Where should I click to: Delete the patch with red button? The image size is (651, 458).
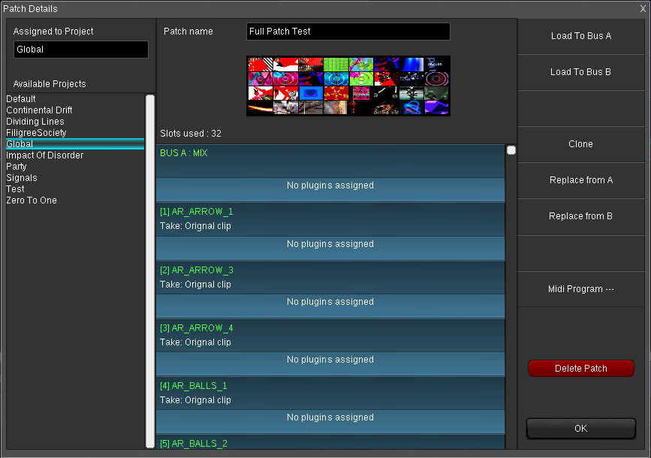581,369
